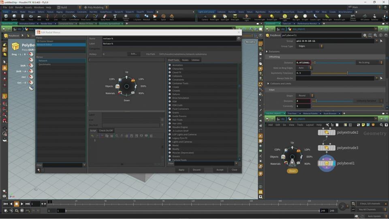Add a Point Light from shelf

(x=214, y=17)
